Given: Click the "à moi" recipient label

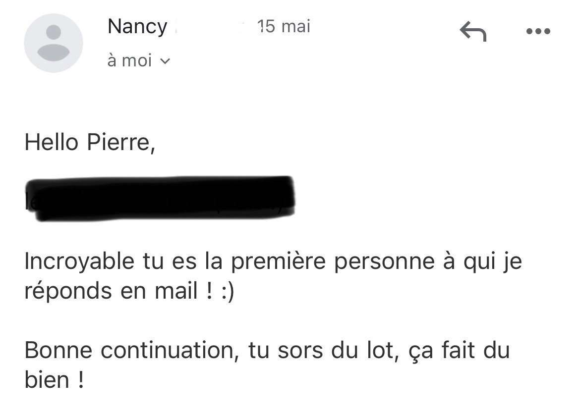Looking at the screenshot, I should tap(129, 60).
